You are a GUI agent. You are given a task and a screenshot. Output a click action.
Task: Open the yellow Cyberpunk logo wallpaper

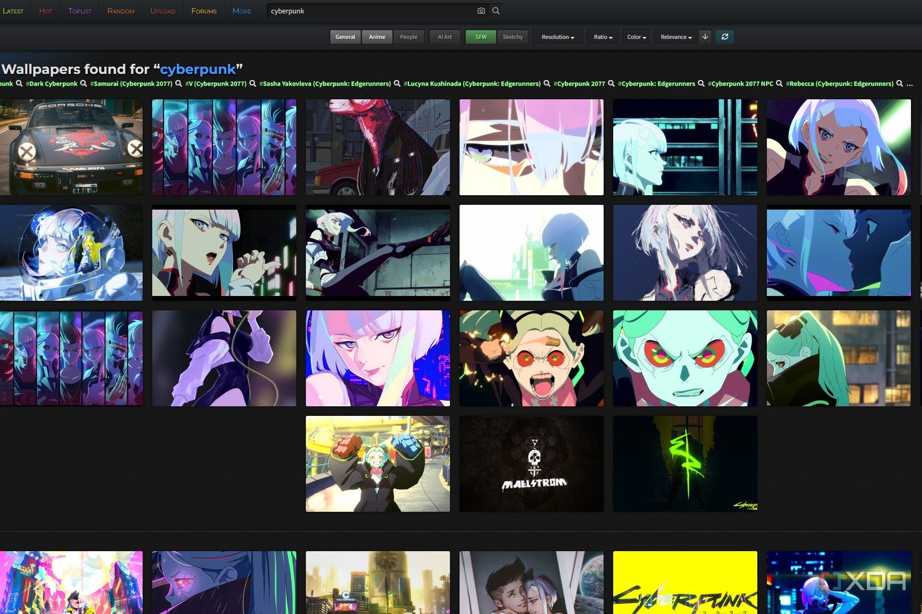(x=685, y=582)
